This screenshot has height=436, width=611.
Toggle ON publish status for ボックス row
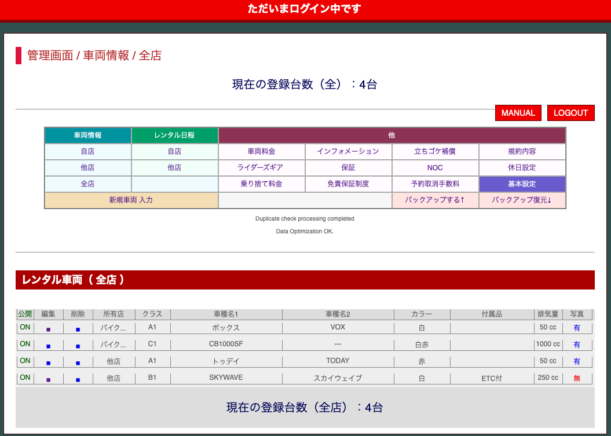[25, 327]
